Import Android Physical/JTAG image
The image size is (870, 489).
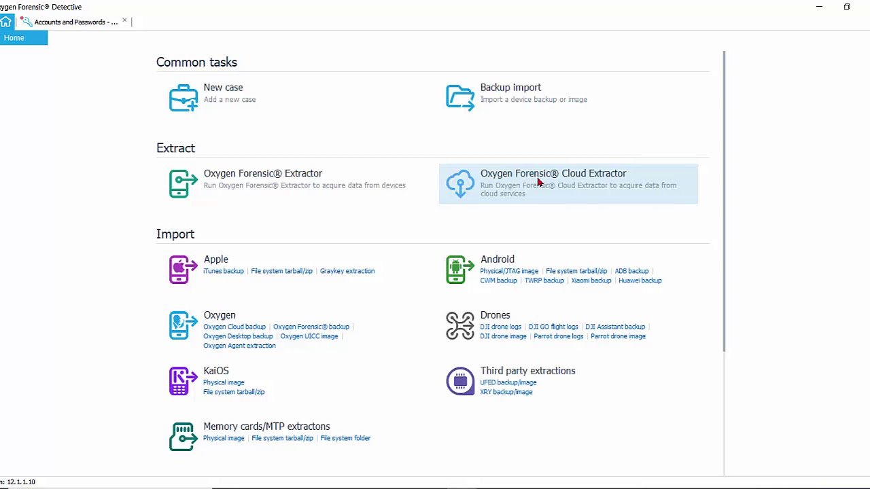[x=509, y=271]
